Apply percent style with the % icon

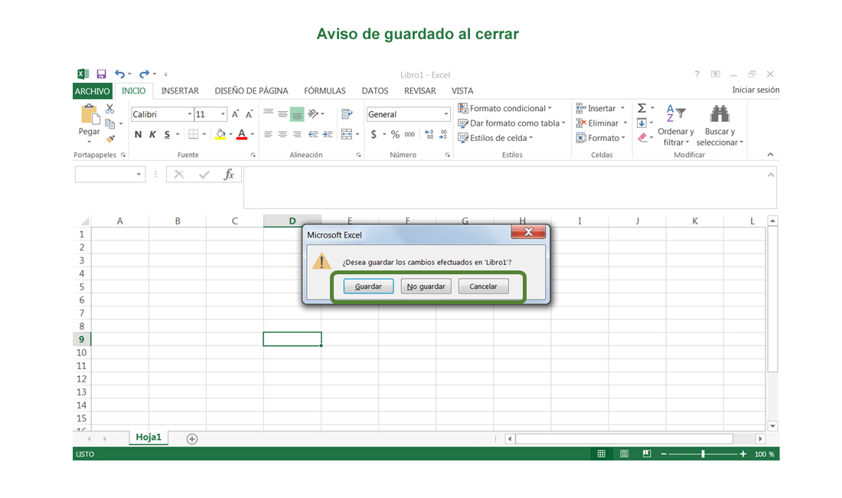coord(395,134)
